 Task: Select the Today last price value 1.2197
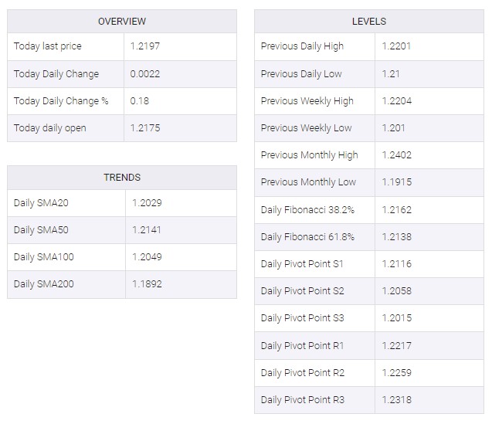click(x=145, y=46)
